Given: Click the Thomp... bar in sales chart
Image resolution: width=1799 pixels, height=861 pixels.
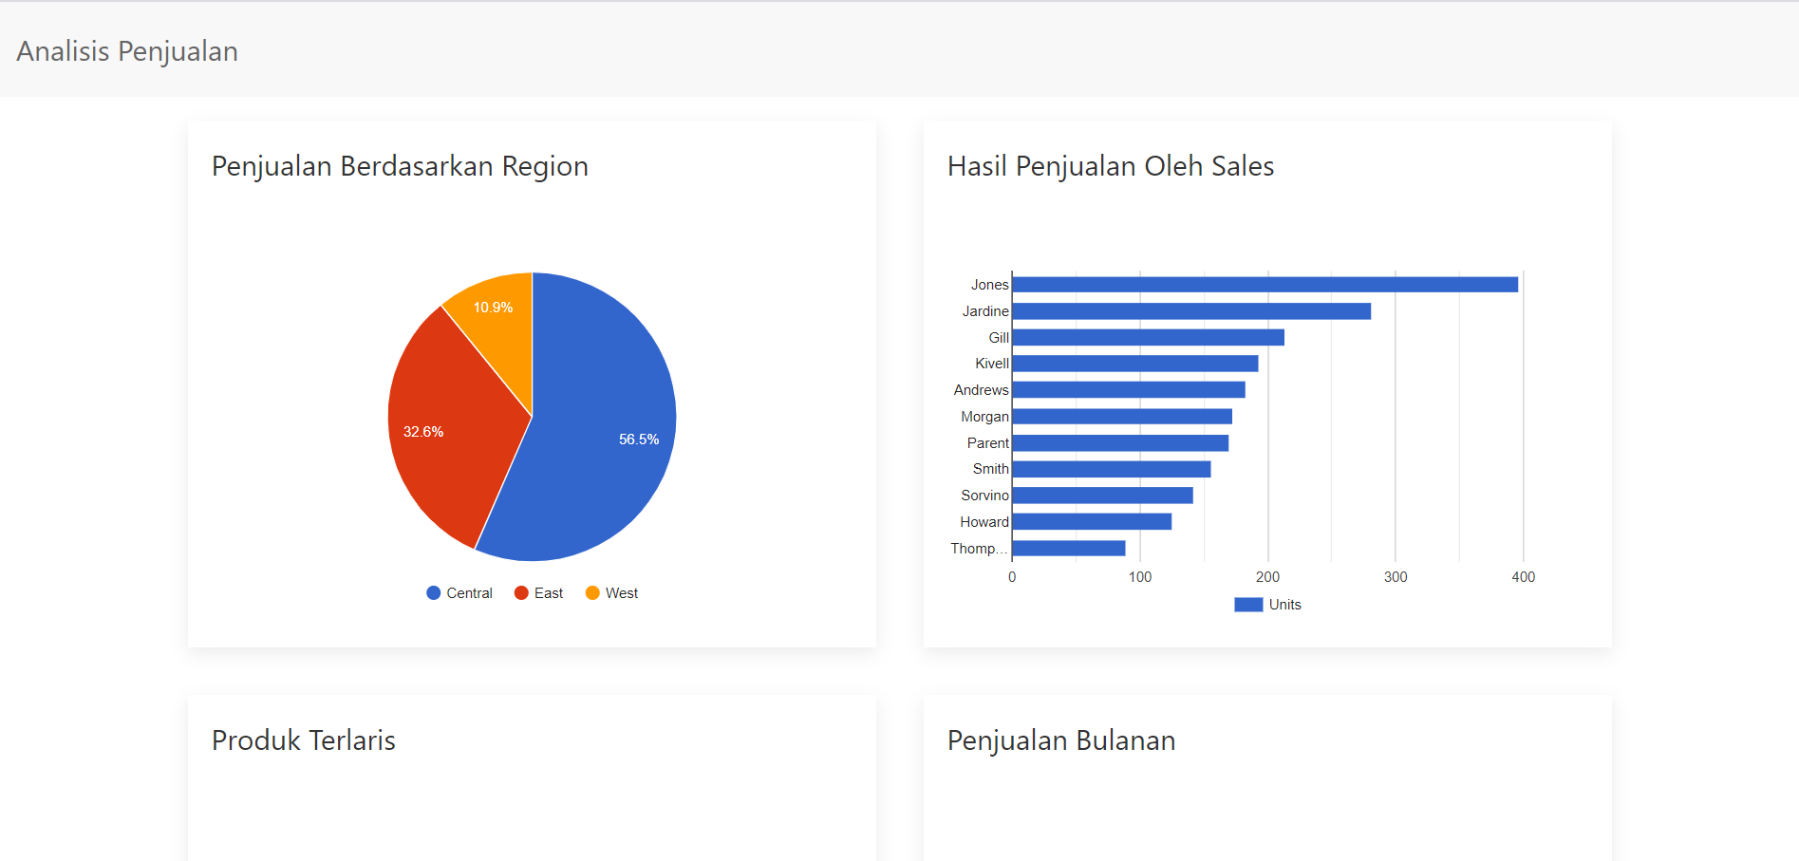Looking at the screenshot, I should [1069, 549].
